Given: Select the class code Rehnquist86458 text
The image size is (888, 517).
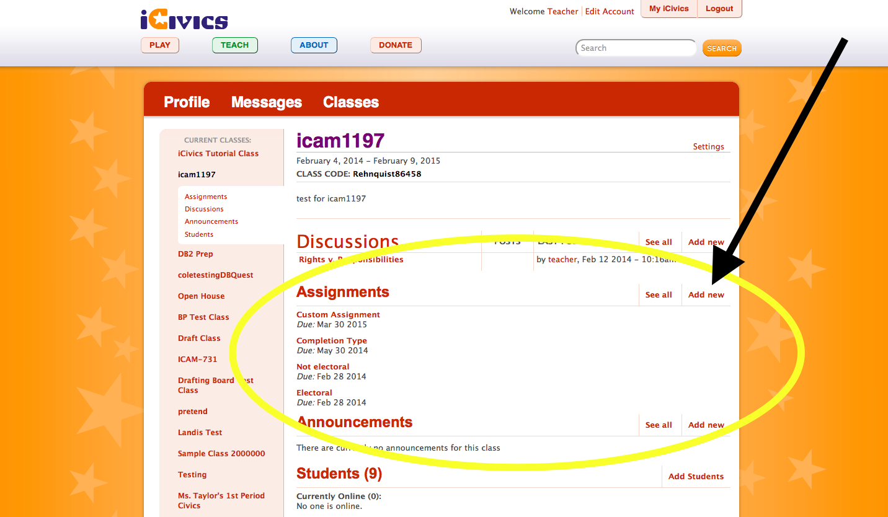Looking at the screenshot, I should tap(387, 174).
